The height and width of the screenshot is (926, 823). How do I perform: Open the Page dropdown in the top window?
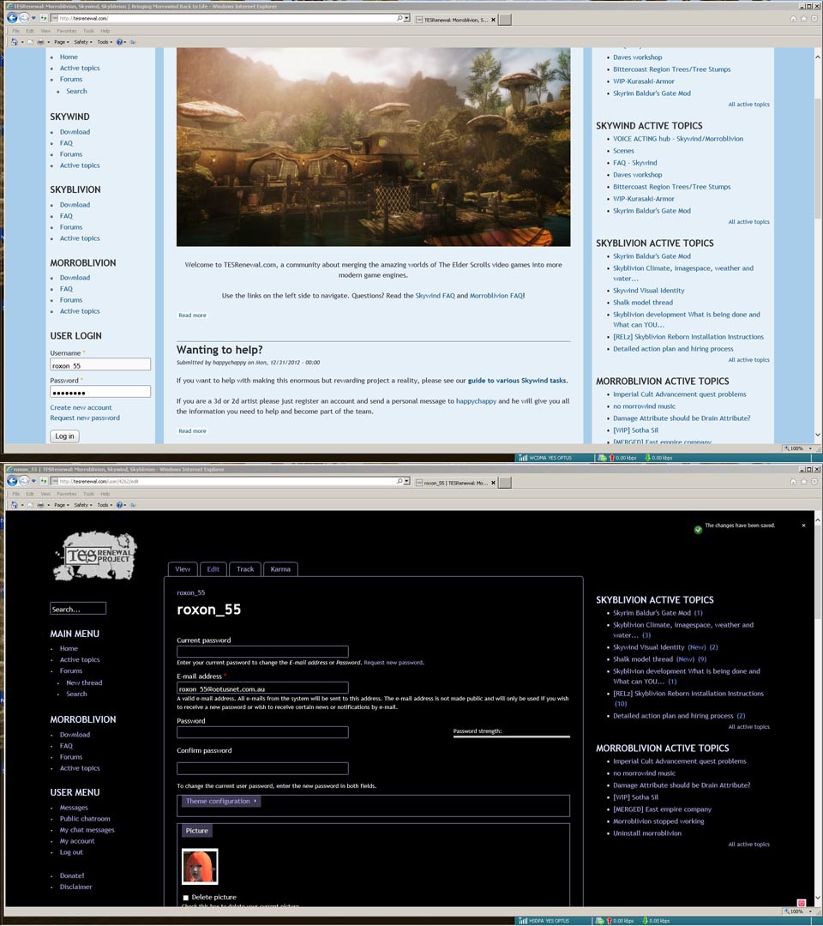click(x=62, y=42)
